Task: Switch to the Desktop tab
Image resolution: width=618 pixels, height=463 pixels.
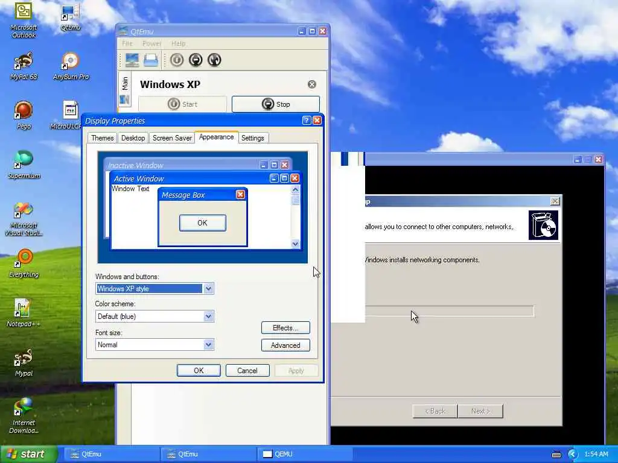Action: point(133,138)
